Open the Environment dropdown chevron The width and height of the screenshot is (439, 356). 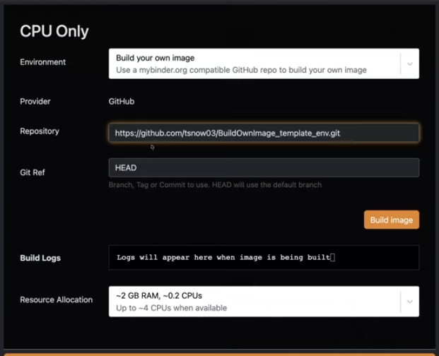pos(409,64)
